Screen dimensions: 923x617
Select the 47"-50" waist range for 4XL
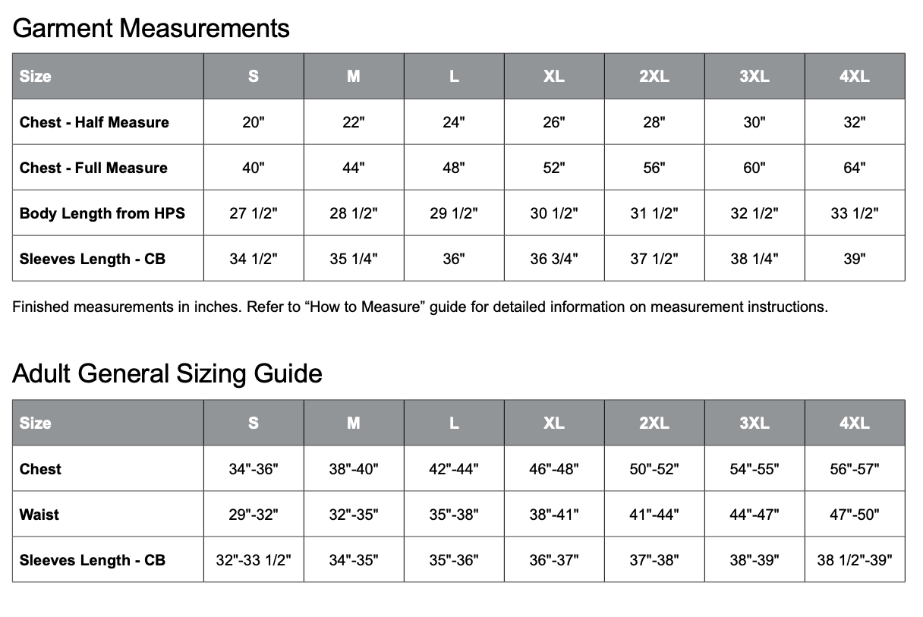[x=855, y=515]
